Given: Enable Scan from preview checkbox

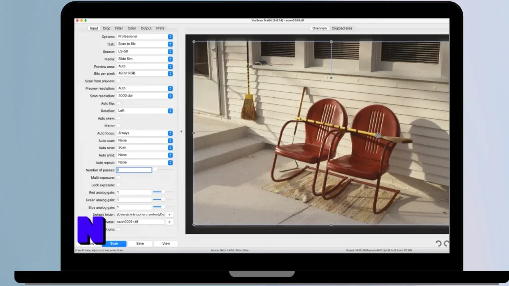Looking at the screenshot, I should (118, 81).
